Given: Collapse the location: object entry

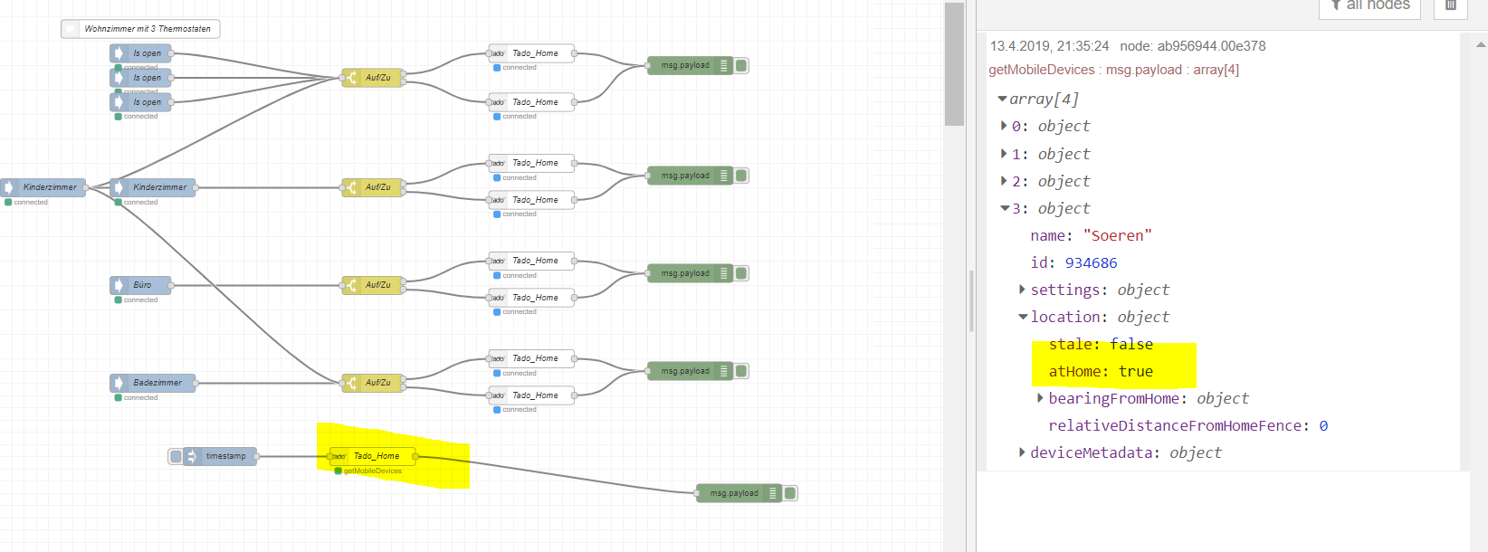Looking at the screenshot, I should (x=1023, y=317).
